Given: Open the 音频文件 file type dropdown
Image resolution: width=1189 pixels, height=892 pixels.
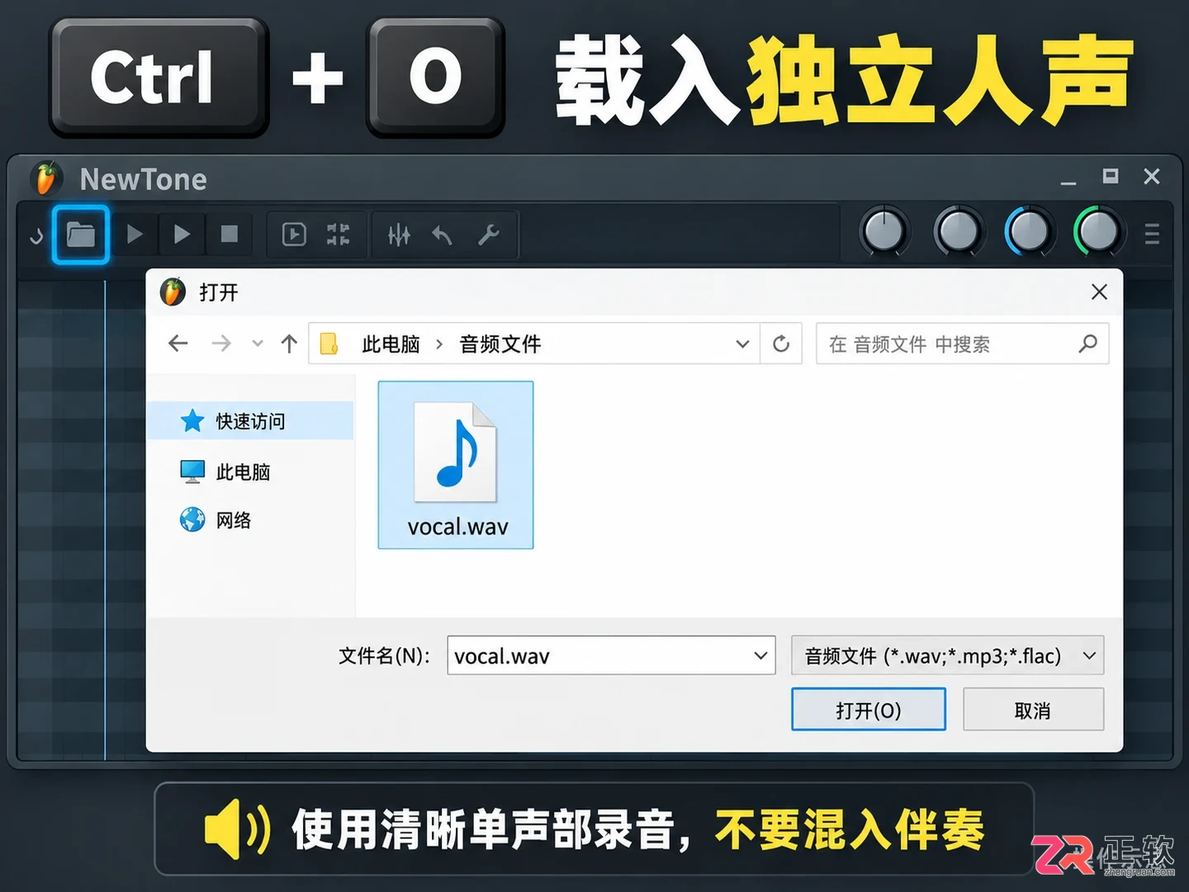Looking at the screenshot, I should point(947,656).
